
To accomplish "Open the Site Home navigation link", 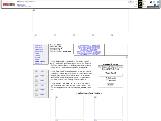I will [38, 45].
